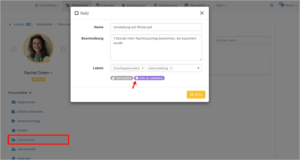Show previous employee with left arrow
This screenshot has width=300, height=160.
pos(14,49)
